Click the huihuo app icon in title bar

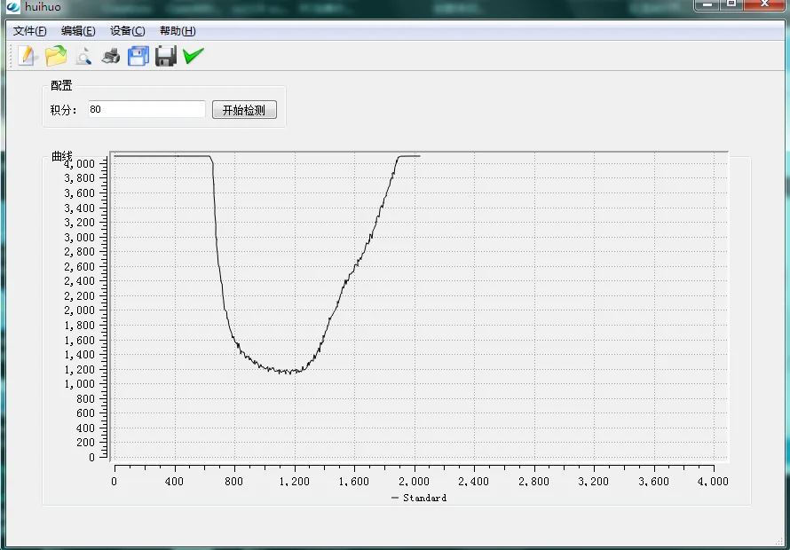pyautogui.click(x=12, y=7)
